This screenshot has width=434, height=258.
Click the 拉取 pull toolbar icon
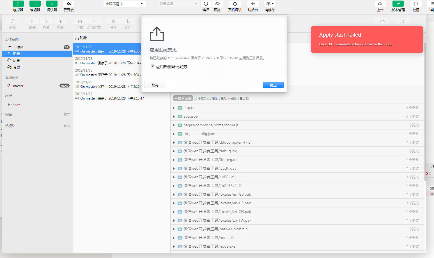[x=60, y=21]
